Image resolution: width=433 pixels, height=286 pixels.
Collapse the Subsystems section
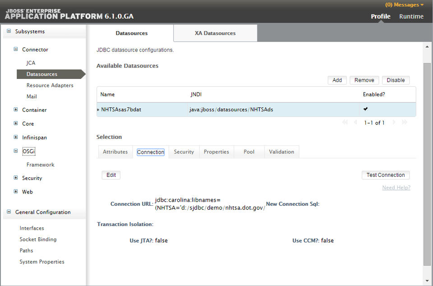tap(9, 31)
